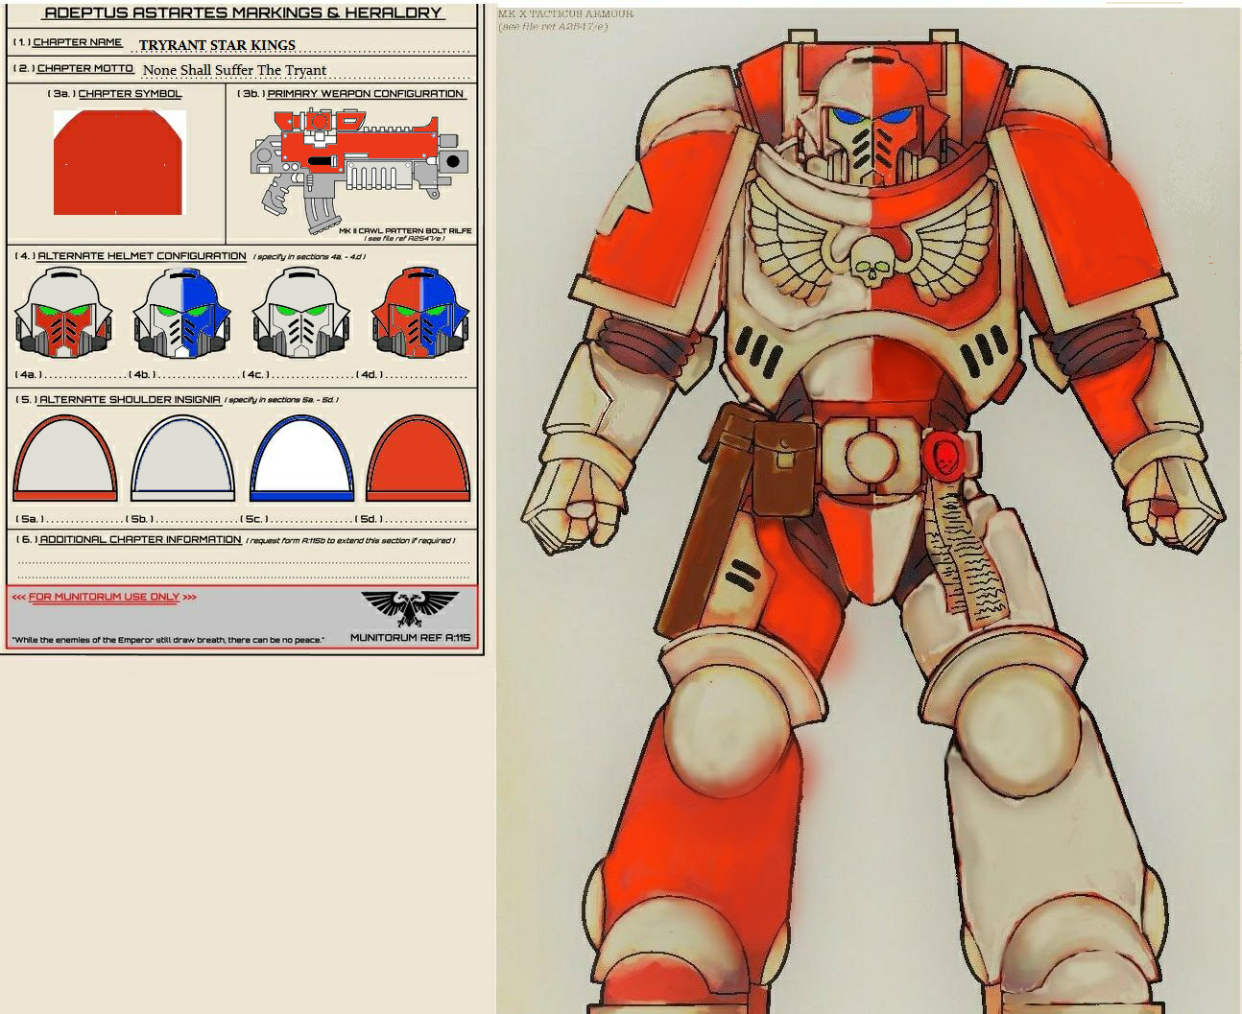Select shoulder pad 5a with red trim
This screenshot has height=1014, width=1242.
[64, 459]
